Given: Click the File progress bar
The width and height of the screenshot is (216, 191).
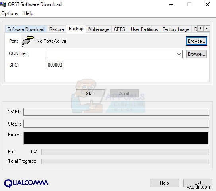Looking at the screenshot, I should click(125, 152).
